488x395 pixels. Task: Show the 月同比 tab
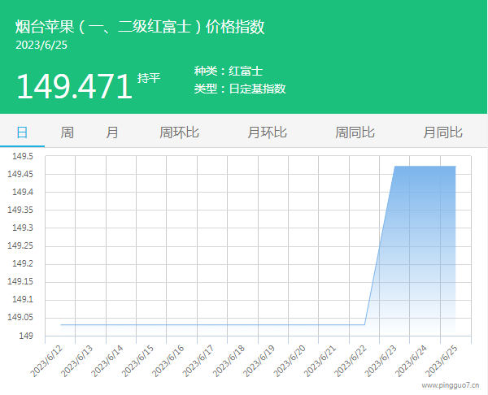coord(442,132)
